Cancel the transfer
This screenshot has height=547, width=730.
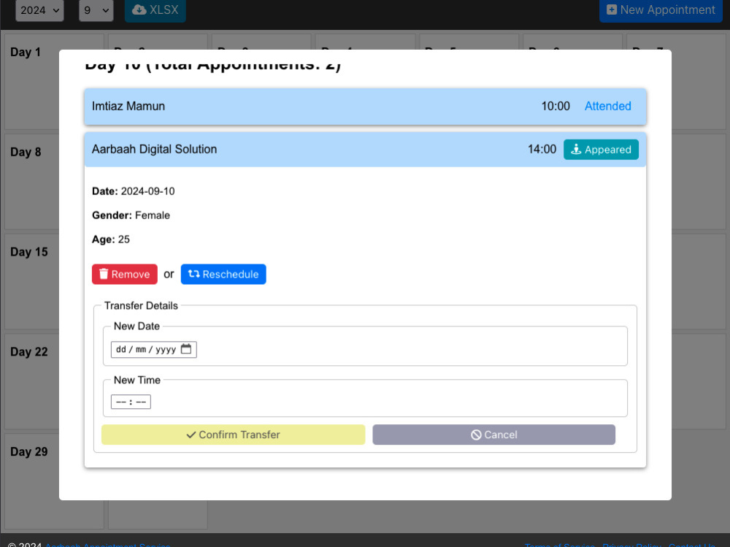pos(494,435)
